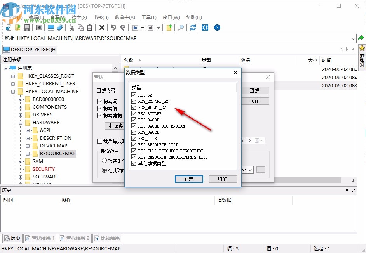Image resolution: width=366 pixels, height=253 pixels.
Task: Click inside the address bar field
Action: click(x=155, y=38)
